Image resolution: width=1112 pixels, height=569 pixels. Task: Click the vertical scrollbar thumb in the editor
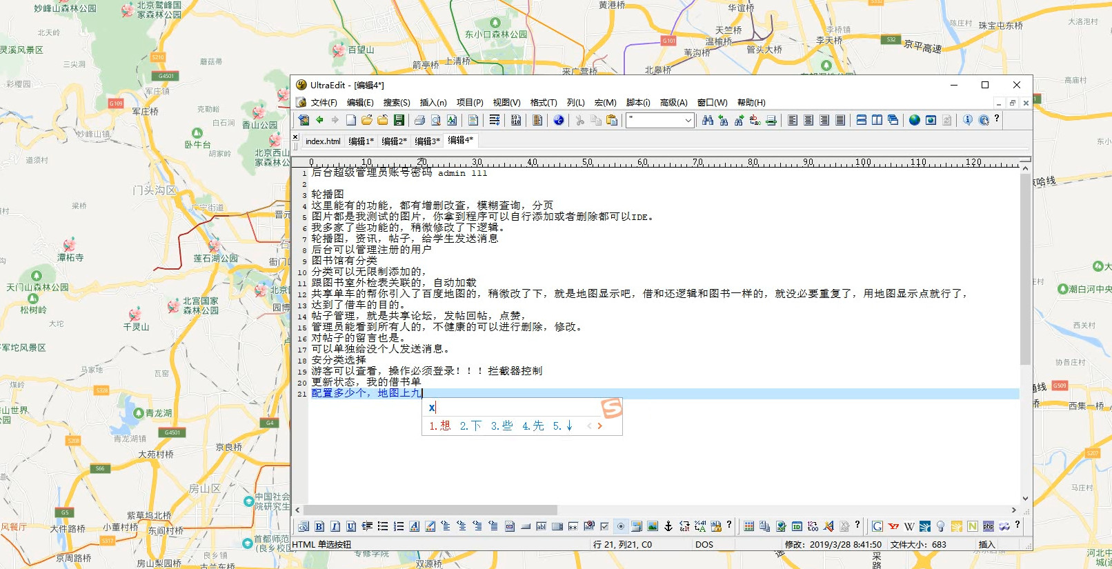pyautogui.click(x=1025, y=269)
